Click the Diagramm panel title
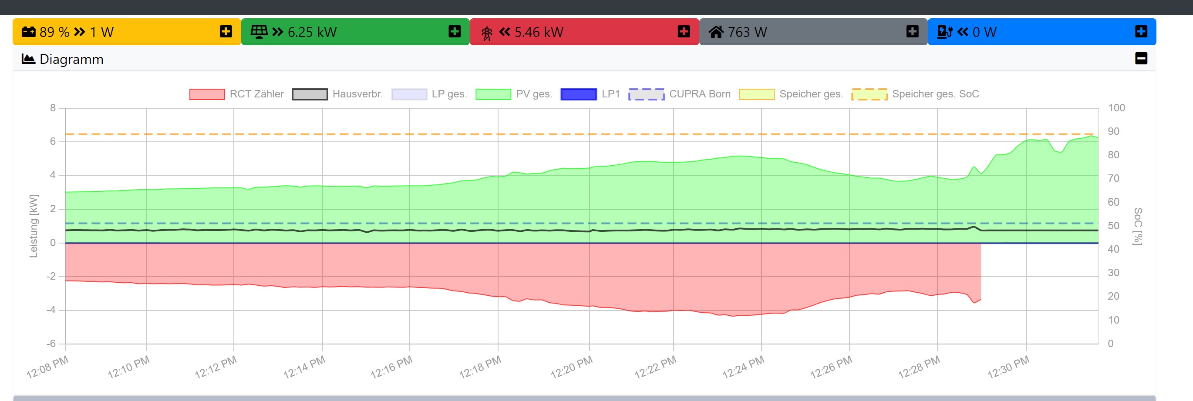This screenshot has width=1193, height=401. point(71,59)
